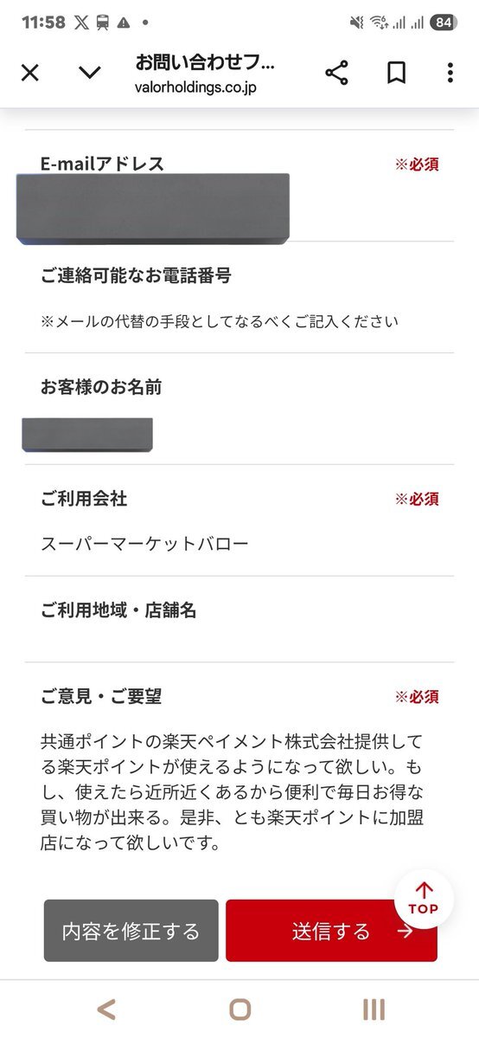
Task: Tap the arrow inside 送信する button
Action: (x=405, y=931)
